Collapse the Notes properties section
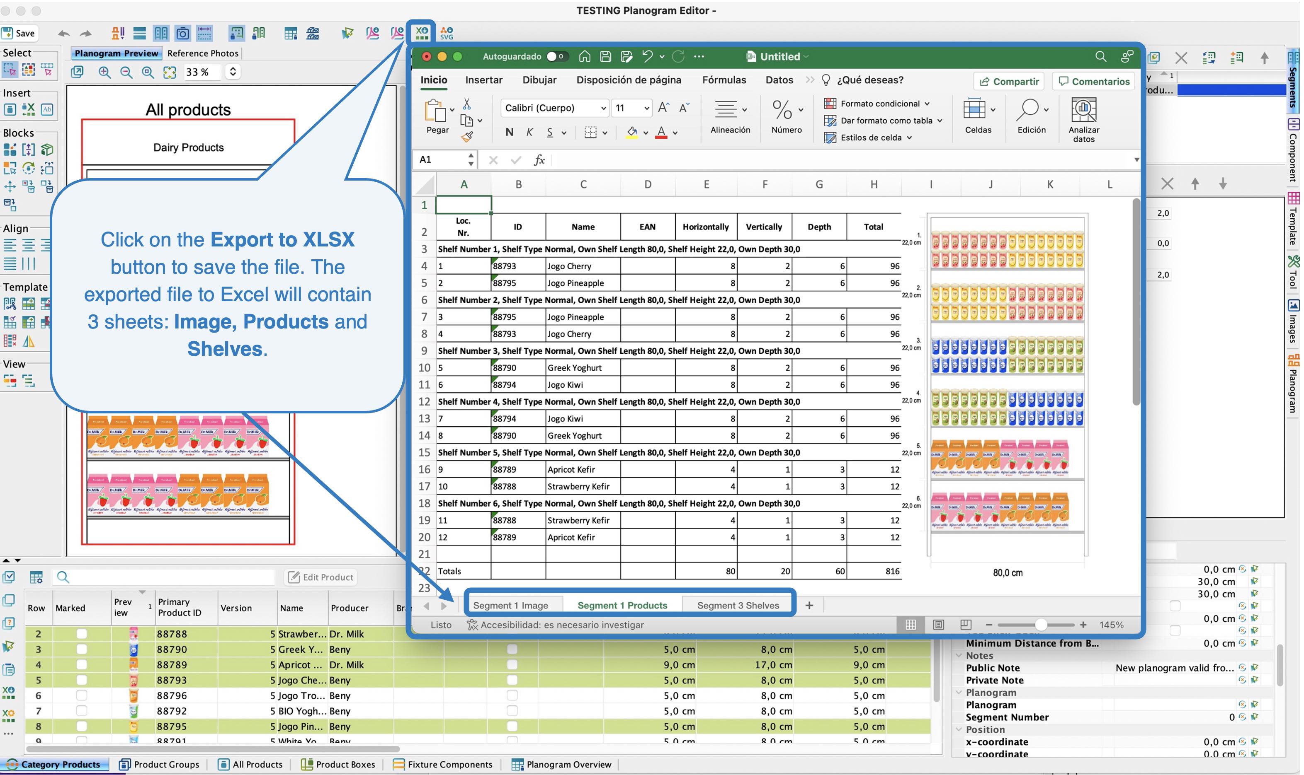The width and height of the screenshot is (1304, 775). tap(959, 655)
